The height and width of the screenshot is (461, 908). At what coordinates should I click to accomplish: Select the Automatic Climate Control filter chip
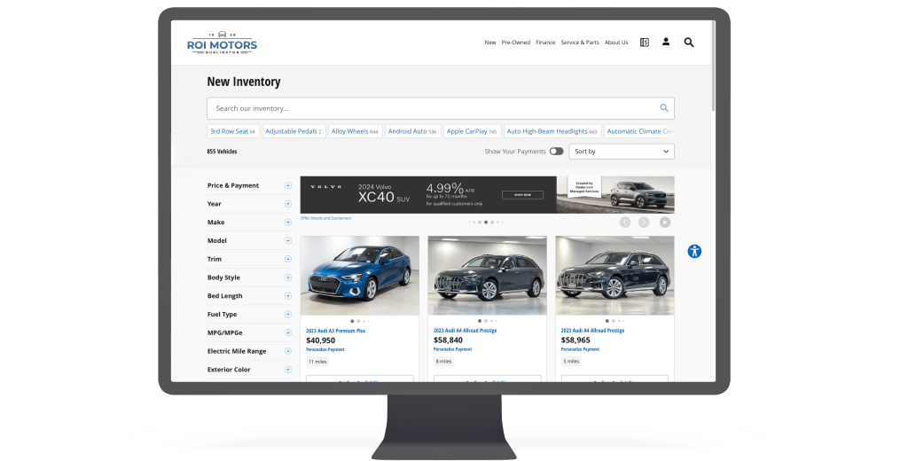pos(639,131)
